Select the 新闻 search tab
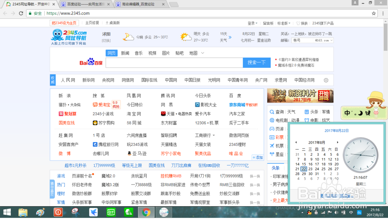Viewport: 388px width, 219px height. [125, 53]
